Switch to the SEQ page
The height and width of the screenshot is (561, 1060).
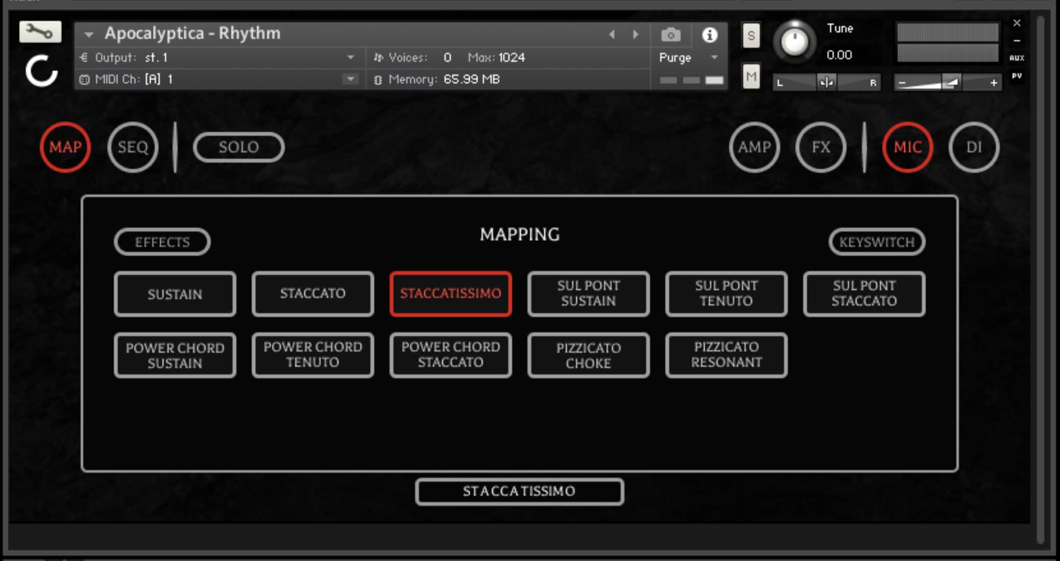[133, 147]
